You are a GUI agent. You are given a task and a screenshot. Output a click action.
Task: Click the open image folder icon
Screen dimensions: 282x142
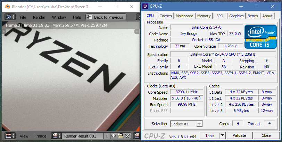(x=121, y=136)
